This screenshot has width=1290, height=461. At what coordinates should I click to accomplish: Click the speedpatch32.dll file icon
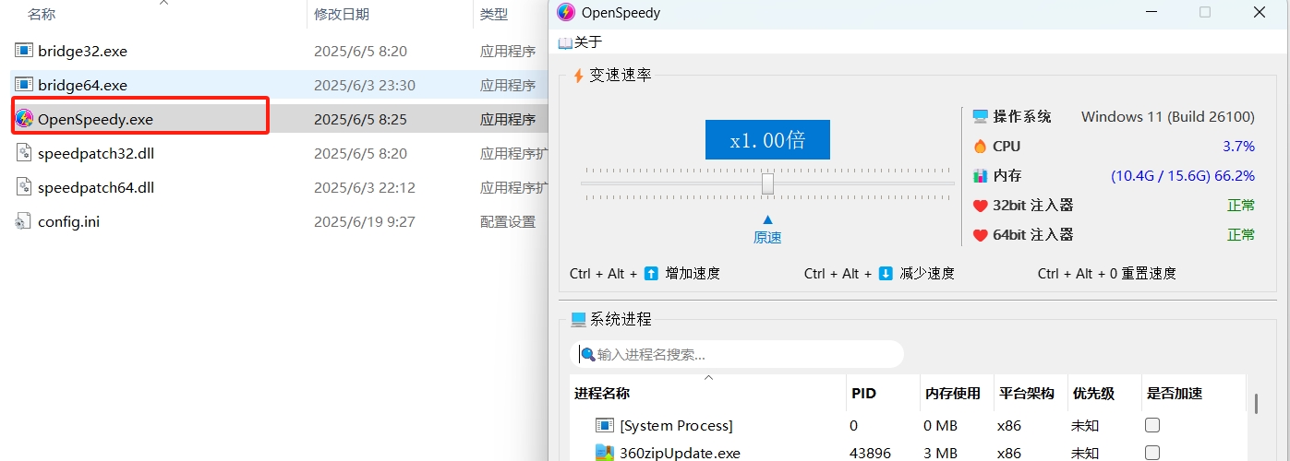[x=24, y=153]
